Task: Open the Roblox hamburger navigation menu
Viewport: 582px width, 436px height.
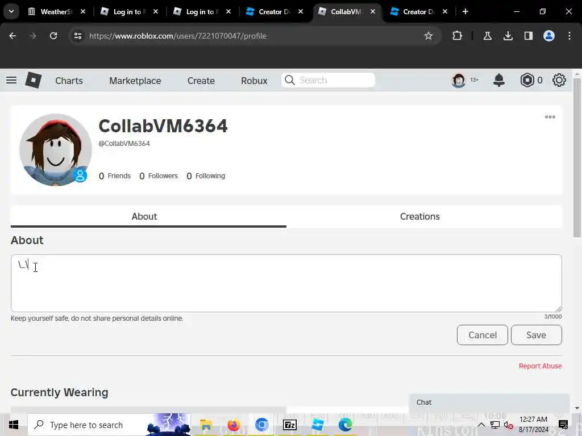Action: (x=11, y=80)
